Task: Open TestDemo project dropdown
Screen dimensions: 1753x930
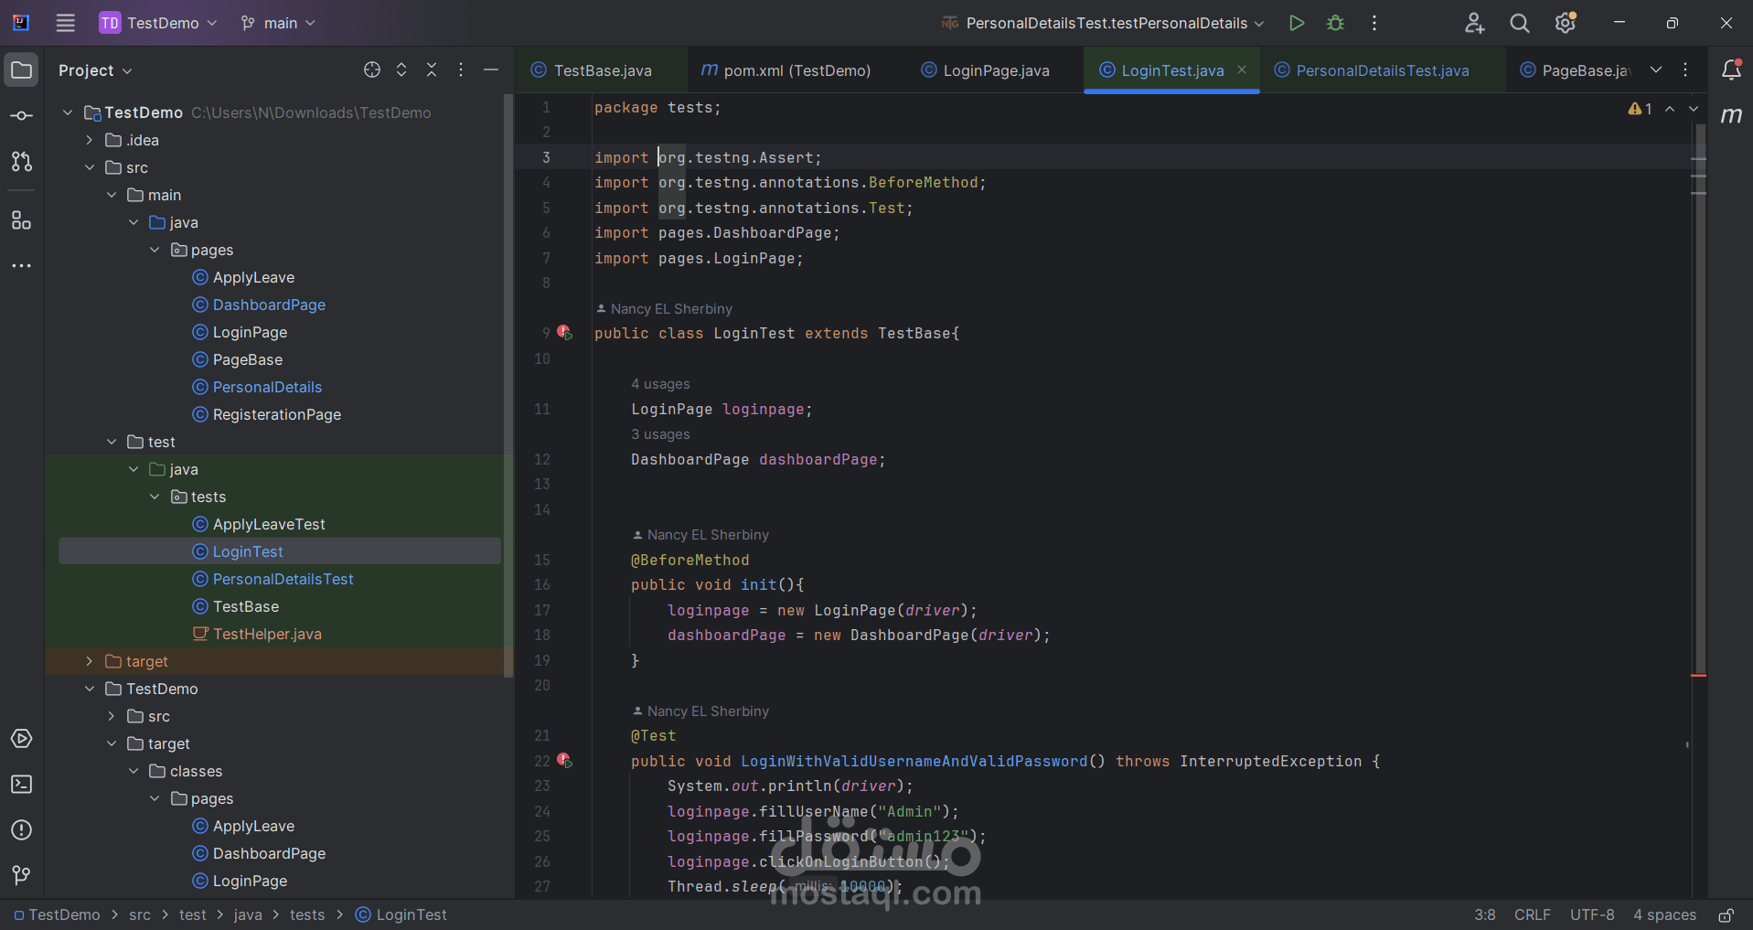Action: pos(159,23)
